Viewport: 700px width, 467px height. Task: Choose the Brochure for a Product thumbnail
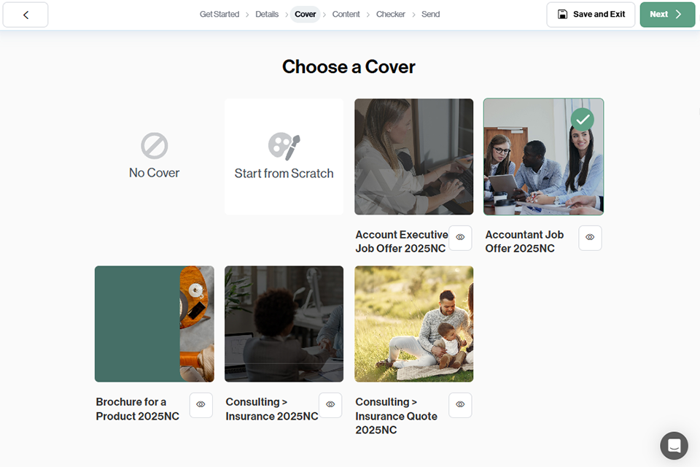[154, 324]
